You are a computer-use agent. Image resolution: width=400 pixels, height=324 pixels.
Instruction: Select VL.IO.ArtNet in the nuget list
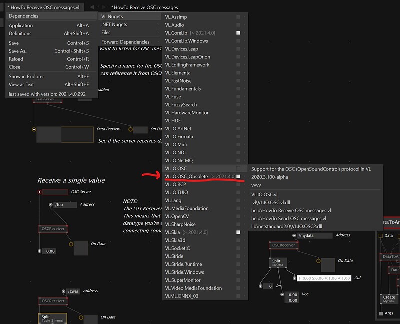pos(205,129)
